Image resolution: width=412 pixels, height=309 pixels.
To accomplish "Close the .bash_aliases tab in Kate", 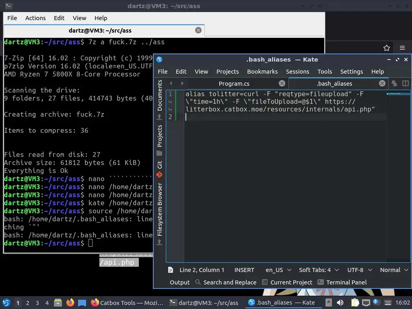I will [382, 83].
